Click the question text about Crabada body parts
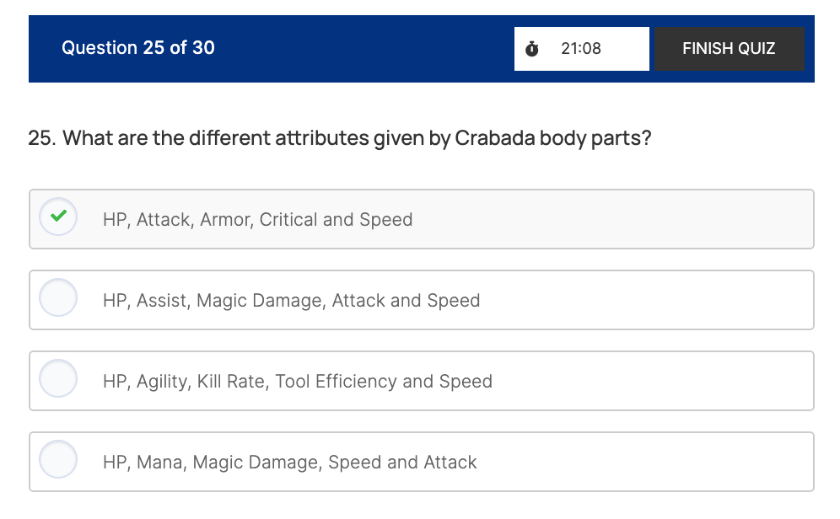 pyautogui.click(x=340, y=138)
